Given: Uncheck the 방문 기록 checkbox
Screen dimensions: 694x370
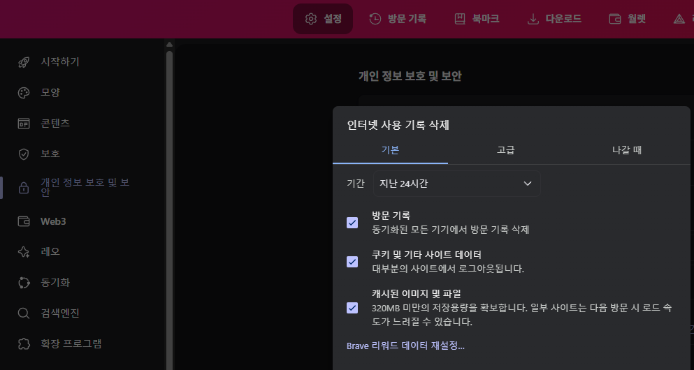Looking at the screenshot, I should [x=352, y=223].
